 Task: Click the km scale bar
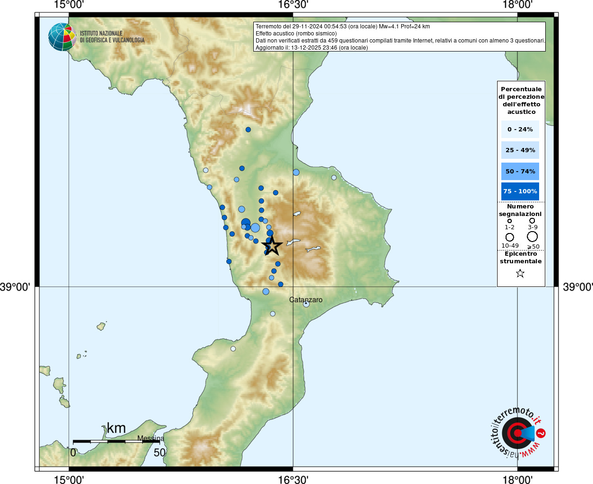[116, 441]
